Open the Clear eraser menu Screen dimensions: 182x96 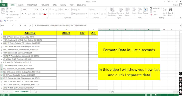(x=154, y=15)
